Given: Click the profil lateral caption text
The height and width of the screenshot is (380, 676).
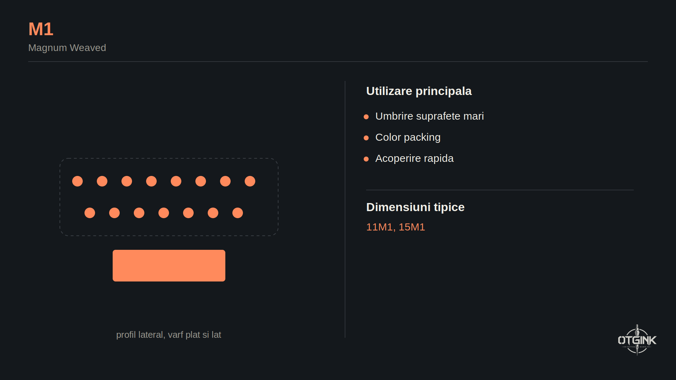Looking at the screenshot, I should [x=169, y=335].
